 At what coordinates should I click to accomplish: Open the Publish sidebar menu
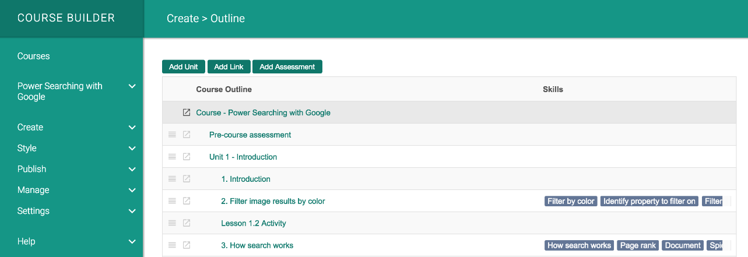click(x=31, y=169)
